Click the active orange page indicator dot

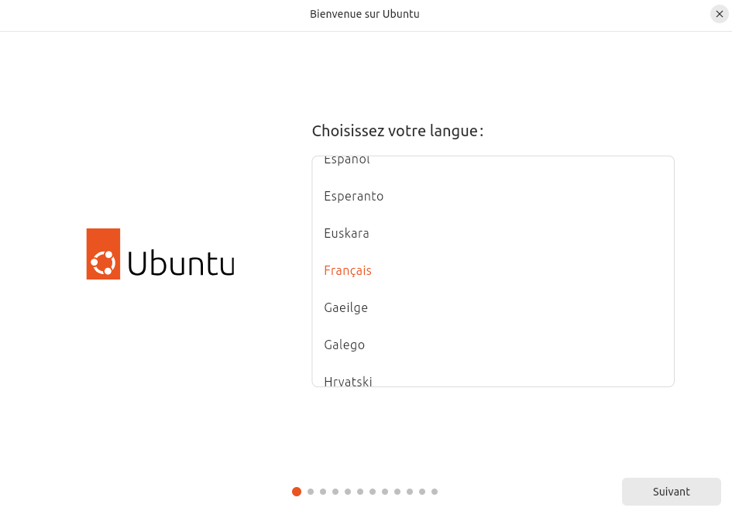click(x=297, y=491)
